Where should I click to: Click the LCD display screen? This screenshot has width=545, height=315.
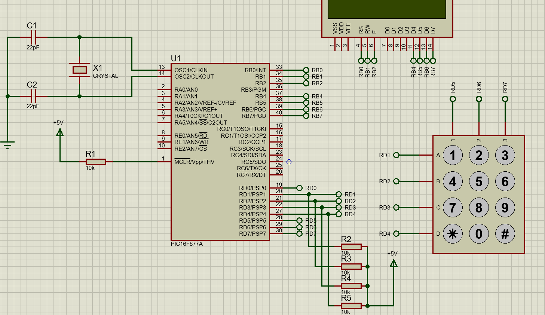387,8
